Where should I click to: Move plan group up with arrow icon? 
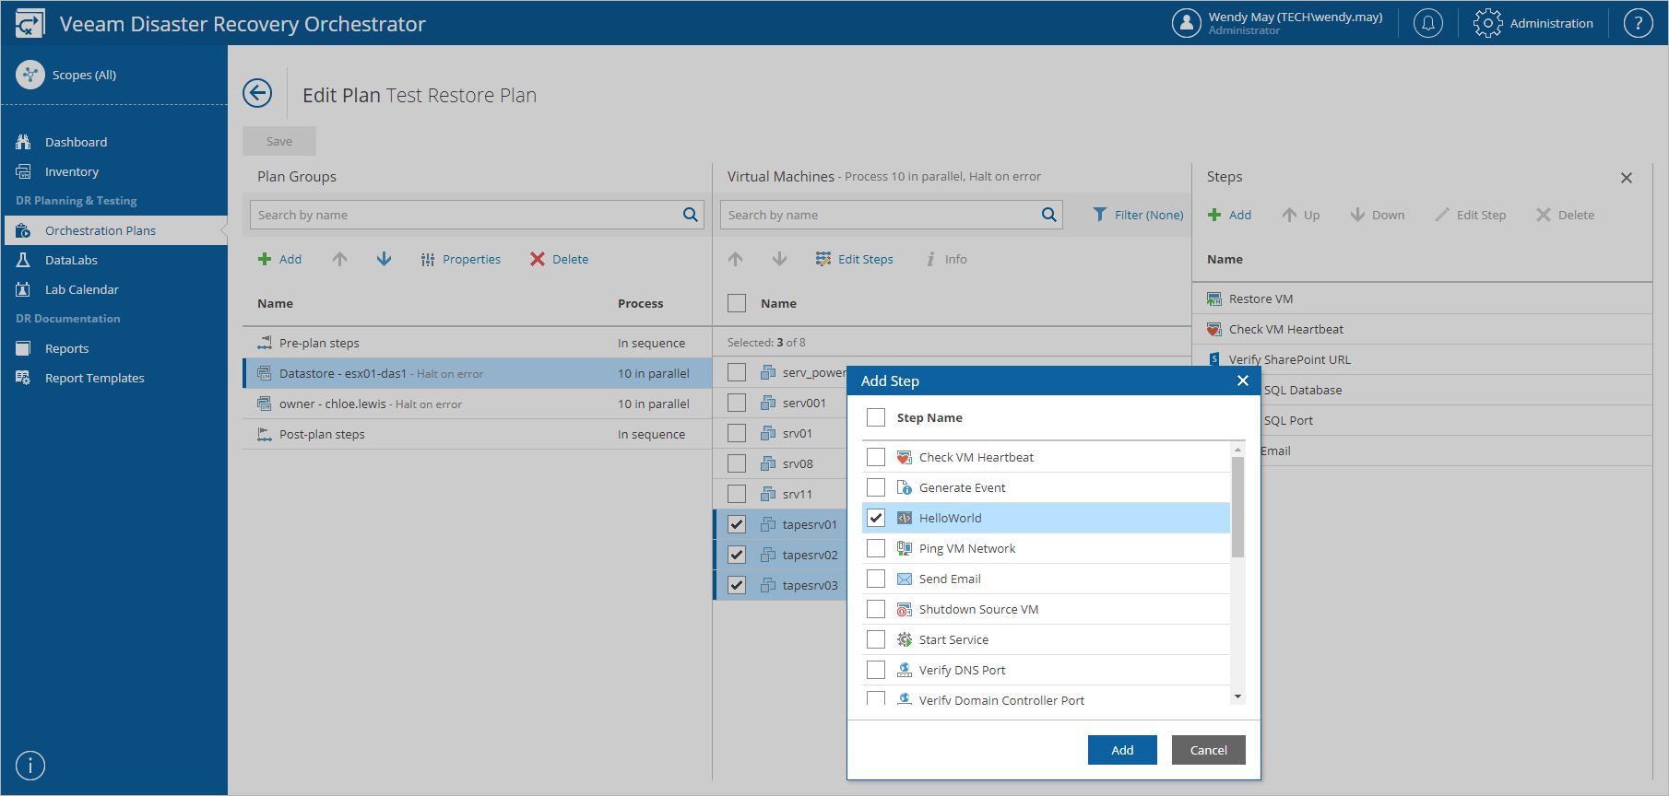[x=339, y=259]
